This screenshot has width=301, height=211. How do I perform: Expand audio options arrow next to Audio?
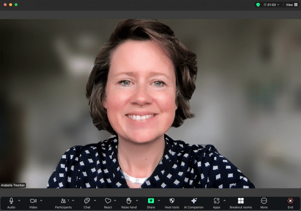tap(19, 200)
